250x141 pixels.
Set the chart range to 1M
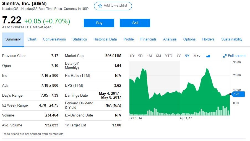click(149, 56)
